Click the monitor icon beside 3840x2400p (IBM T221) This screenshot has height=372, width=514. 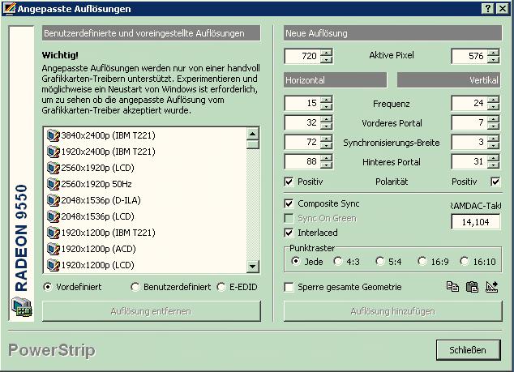pos(54,135)
